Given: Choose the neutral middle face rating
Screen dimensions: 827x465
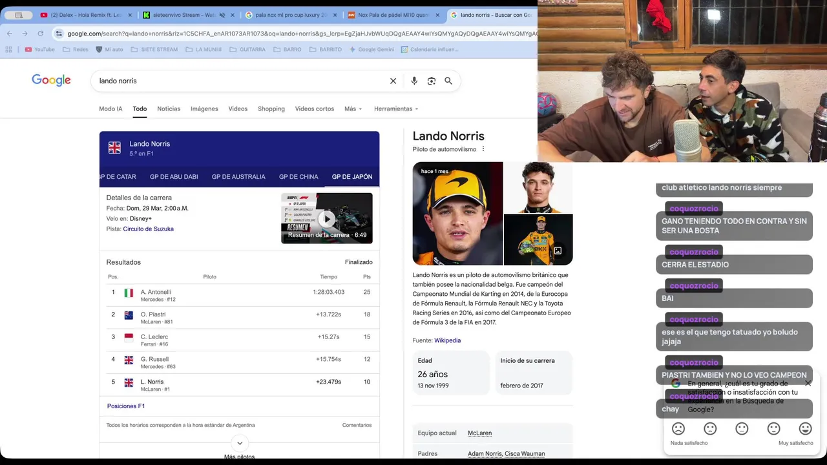Looking at the screenshot, I should [742, 429].
